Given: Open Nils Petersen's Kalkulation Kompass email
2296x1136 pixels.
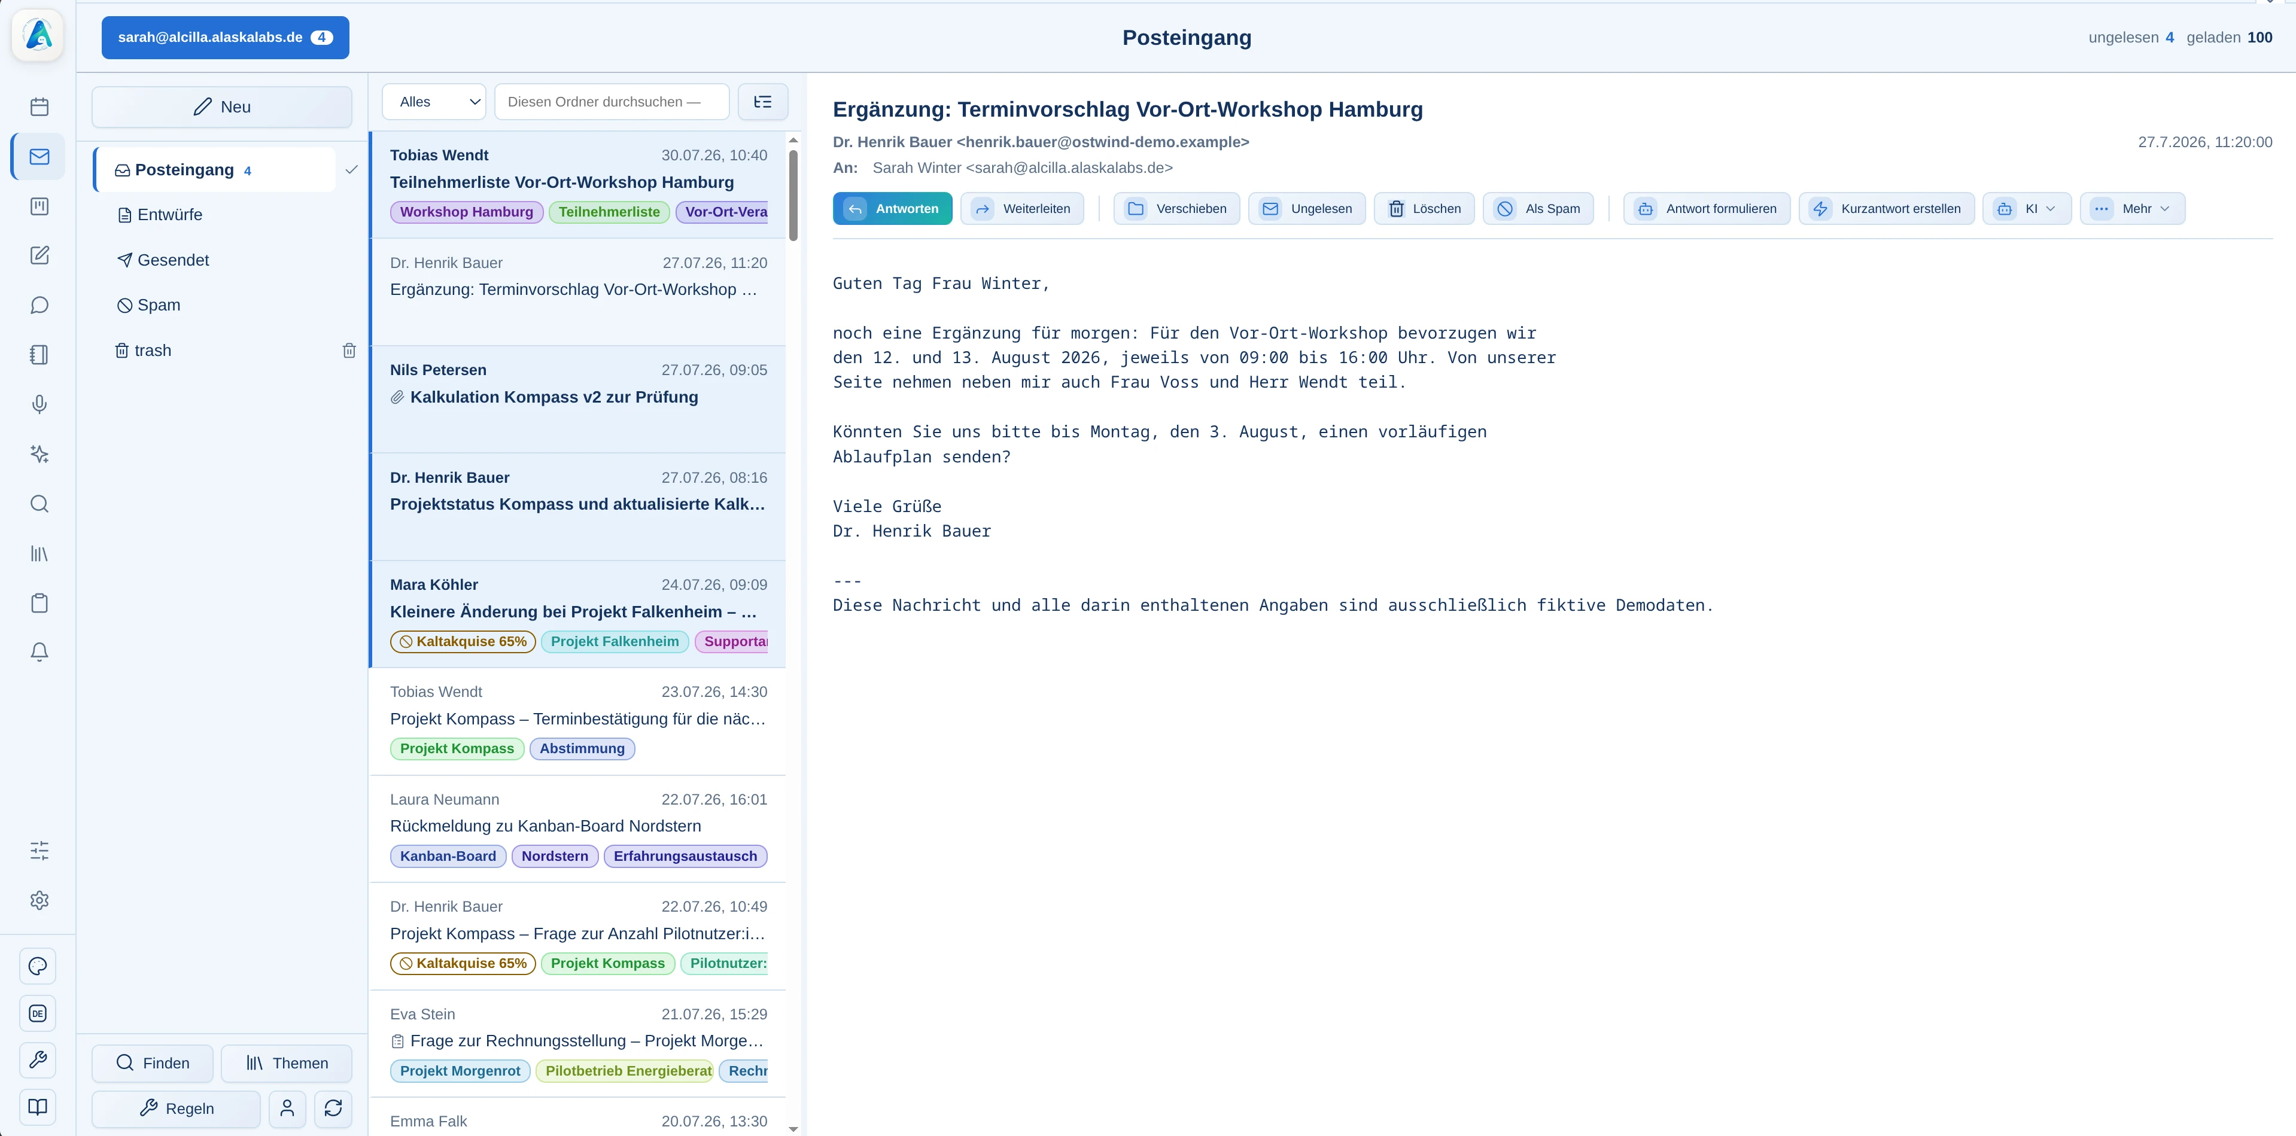Looking at the screenshot, I should point(577,399).
